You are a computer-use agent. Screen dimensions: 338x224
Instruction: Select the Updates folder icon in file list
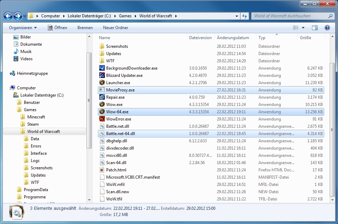tap(102, 54)
